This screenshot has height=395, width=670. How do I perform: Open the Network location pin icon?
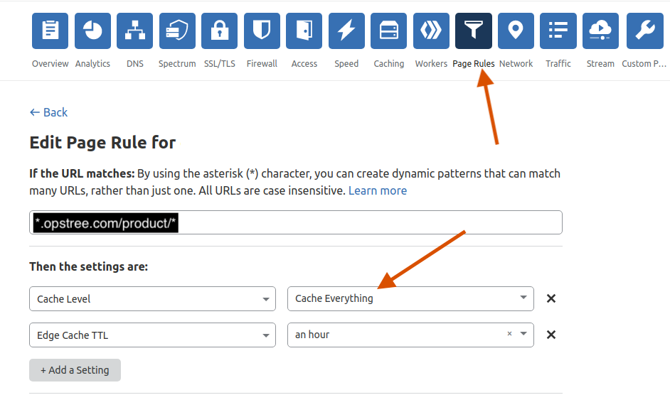(516, 31)
